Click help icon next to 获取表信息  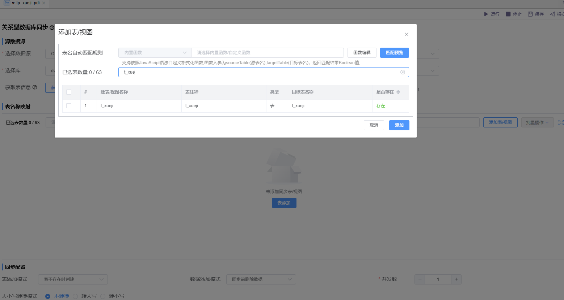coord(35,87)
